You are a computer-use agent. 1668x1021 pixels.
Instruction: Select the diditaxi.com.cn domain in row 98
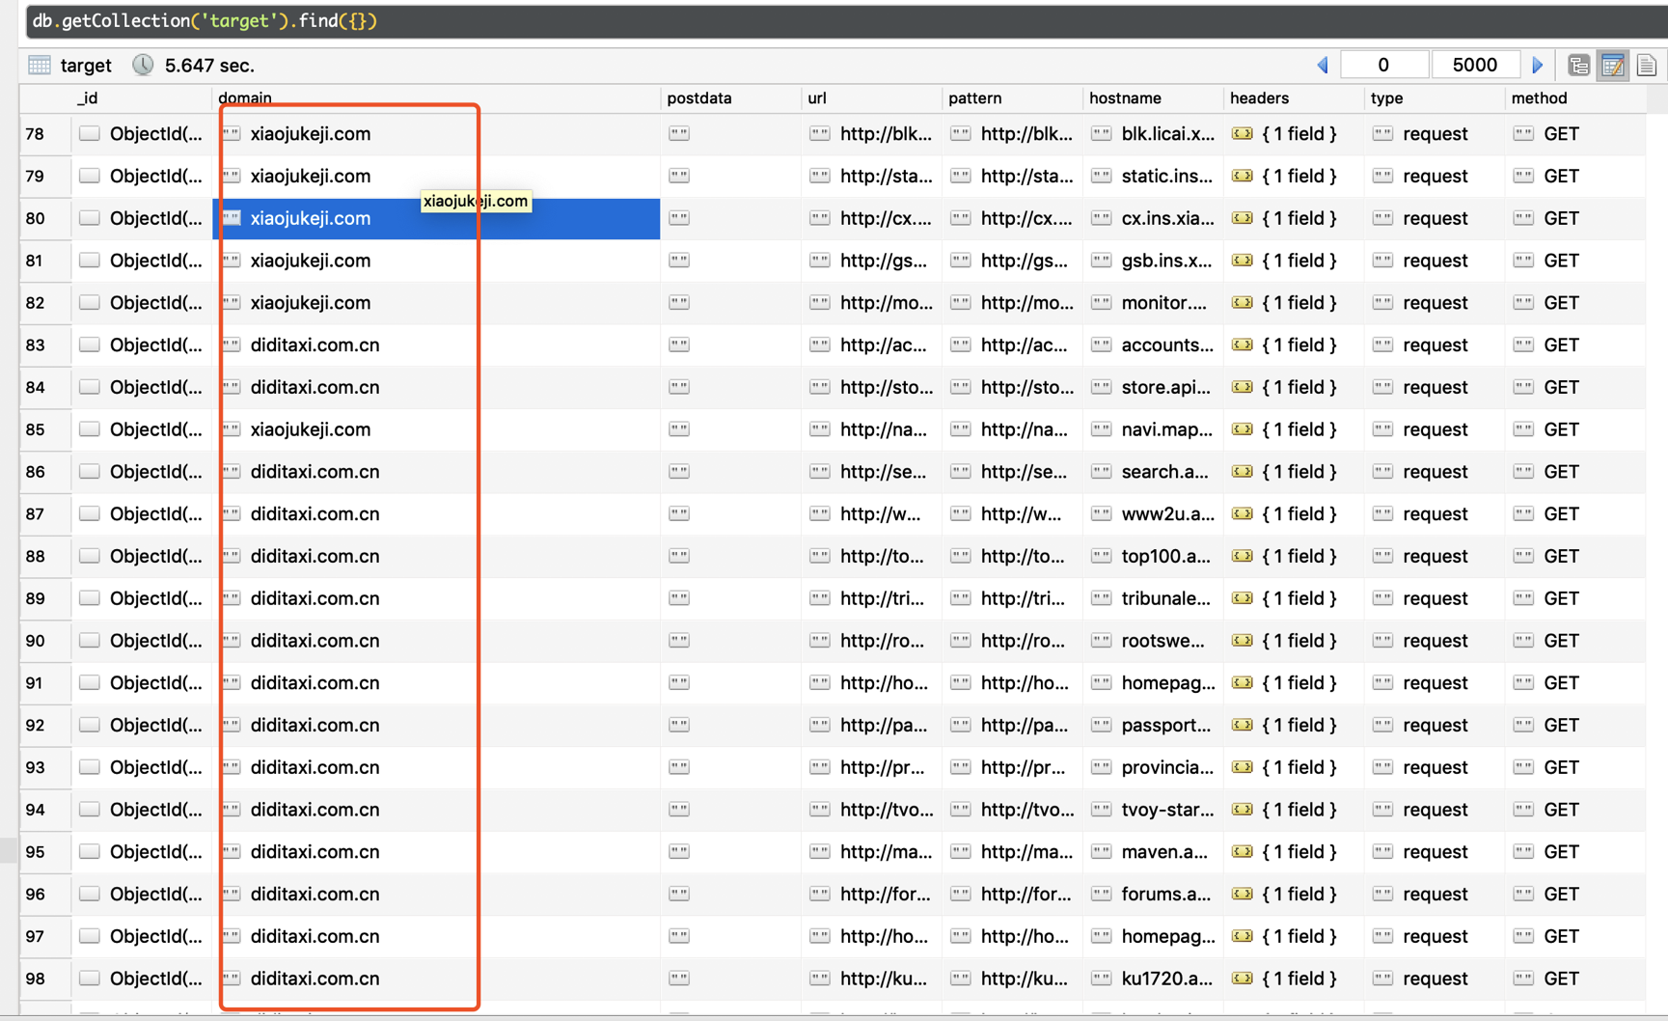coord(314,979)
